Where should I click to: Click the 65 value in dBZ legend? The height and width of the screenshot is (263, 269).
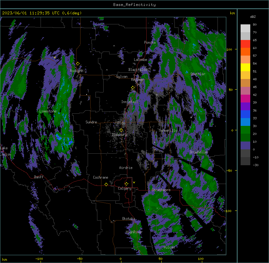pos(255,40)
